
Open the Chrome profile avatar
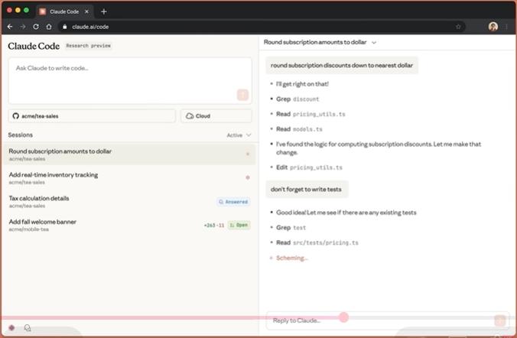pyautogui.click(x=493, y=26)
